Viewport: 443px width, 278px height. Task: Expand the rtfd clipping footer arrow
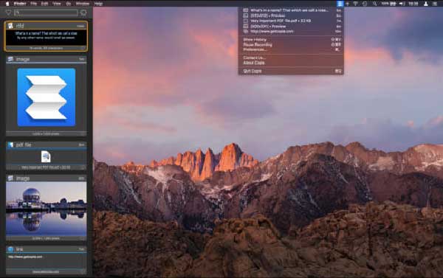tap(83, 48)
